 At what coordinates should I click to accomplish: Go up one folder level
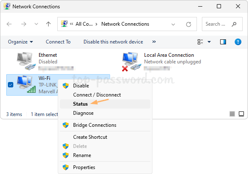click(x=49, y=24)
